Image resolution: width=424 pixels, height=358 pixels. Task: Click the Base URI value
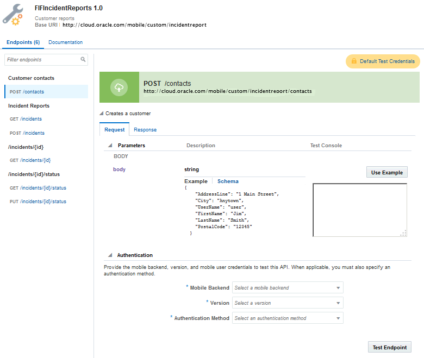(x=134, y=25)
